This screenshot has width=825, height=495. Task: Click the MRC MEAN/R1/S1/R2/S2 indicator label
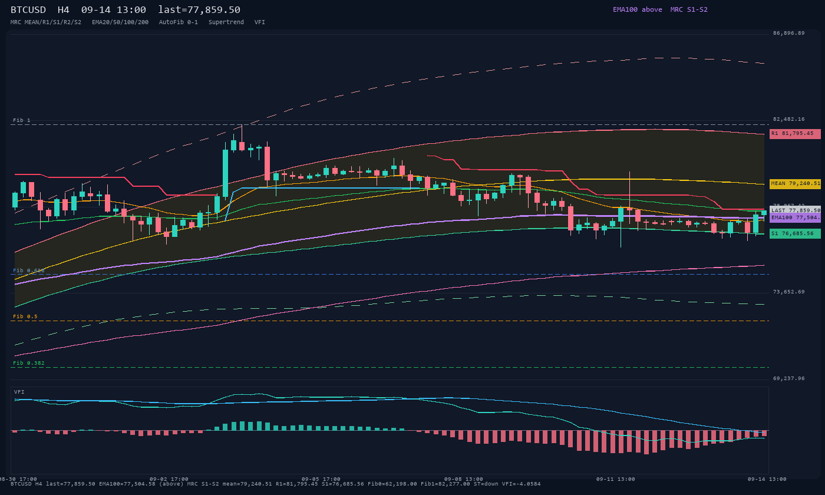click(46, 22)
